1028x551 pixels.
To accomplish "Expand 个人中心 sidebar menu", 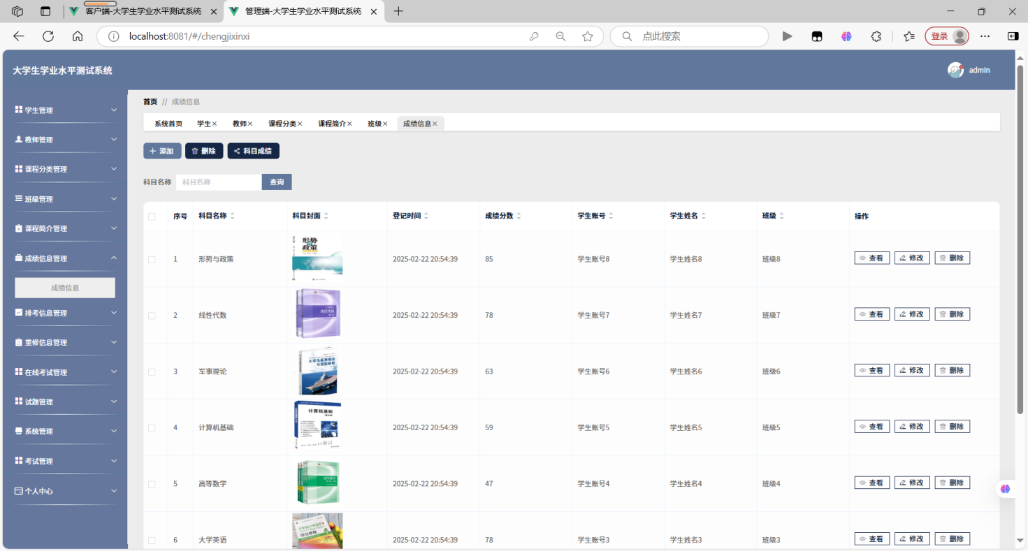I will click(x=66, y=491).
